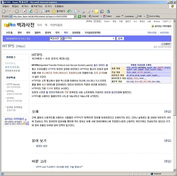Click the Edit pencil toolbar button
Image resolution: width=177 pixels, height=176 pixels.
[139, 16]
